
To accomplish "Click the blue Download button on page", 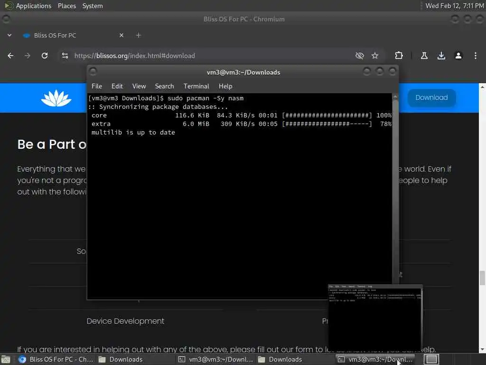I will (431, 98).
